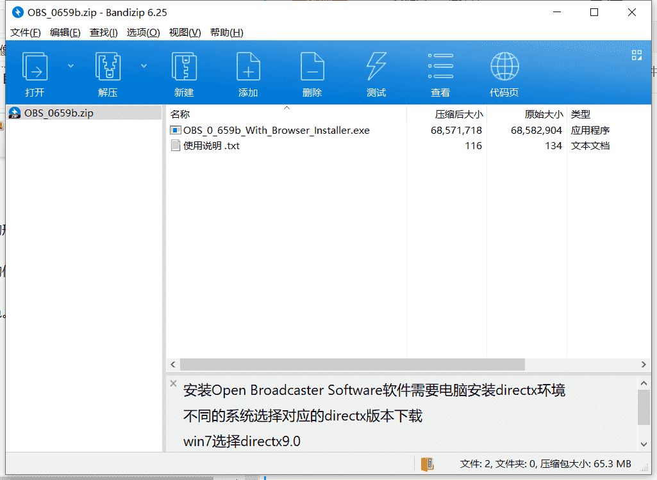This screenshot has width=657, height=480.
Task: Click the 68,571,718 compressed size cell
Action: [456, 131]
